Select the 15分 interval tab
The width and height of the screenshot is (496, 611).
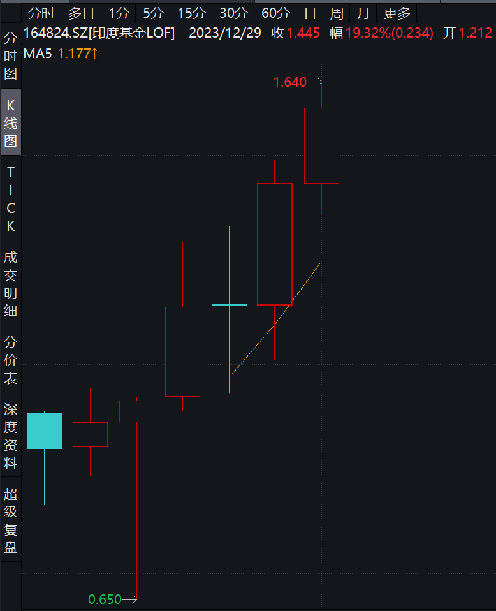tap(191, 13)
